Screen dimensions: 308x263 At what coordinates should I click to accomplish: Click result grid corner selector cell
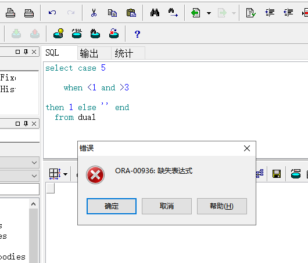click(51, 188)
